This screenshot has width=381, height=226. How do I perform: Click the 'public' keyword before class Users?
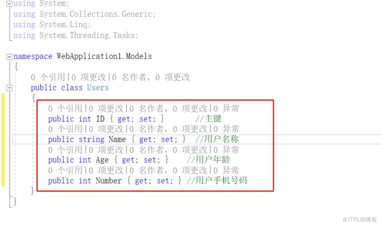tap(44, 88)
